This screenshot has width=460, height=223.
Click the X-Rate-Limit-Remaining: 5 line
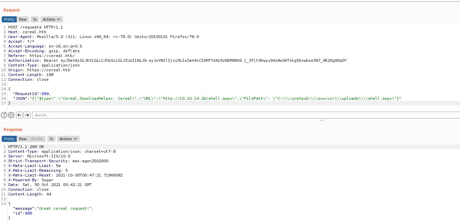coord(38,170)
